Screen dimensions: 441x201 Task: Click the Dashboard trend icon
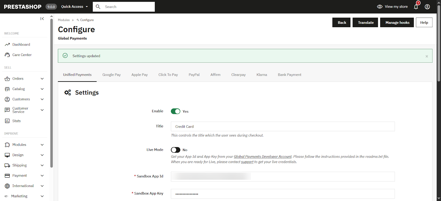7,44
